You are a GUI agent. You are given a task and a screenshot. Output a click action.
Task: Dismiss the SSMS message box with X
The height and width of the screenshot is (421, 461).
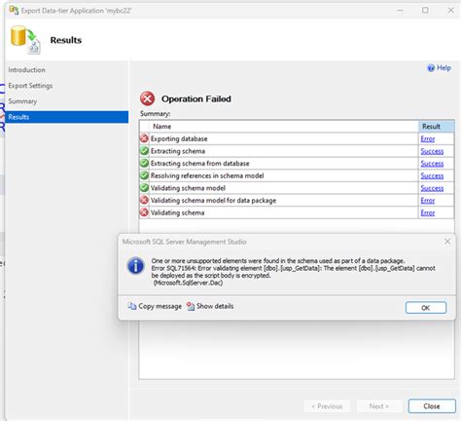(x=447, y=242)
